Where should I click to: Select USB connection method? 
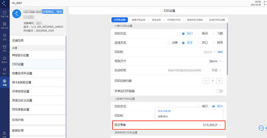tap(172, 43)
